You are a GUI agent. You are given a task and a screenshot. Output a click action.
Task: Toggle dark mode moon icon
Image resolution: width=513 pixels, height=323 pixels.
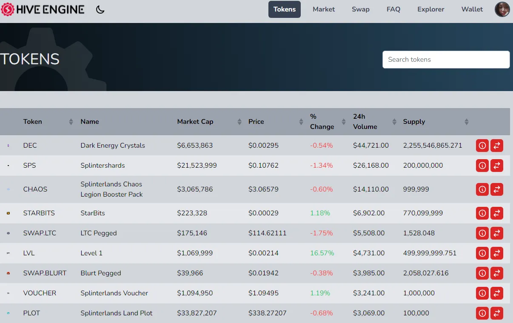coord(100,9)
